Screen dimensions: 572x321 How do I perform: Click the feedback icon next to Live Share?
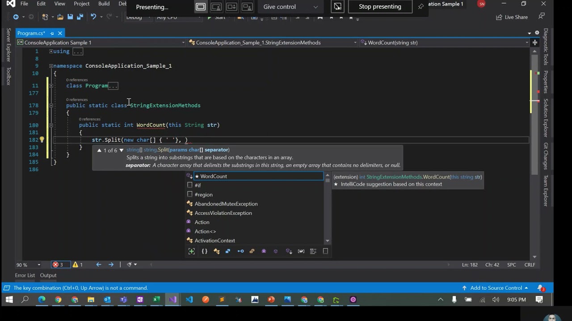542,16
